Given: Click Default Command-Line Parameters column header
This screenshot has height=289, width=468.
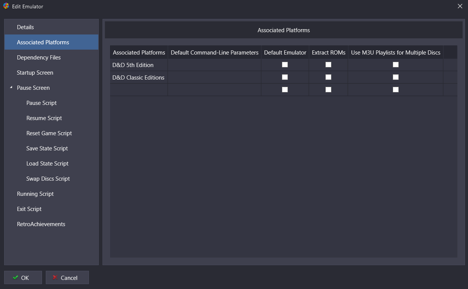Looking at the screenshot, I should coord(215,52).
